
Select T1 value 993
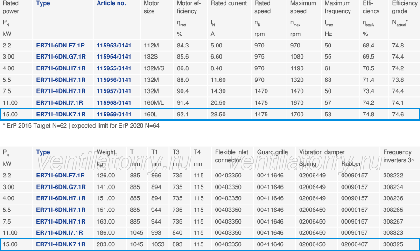click(156, 232)
